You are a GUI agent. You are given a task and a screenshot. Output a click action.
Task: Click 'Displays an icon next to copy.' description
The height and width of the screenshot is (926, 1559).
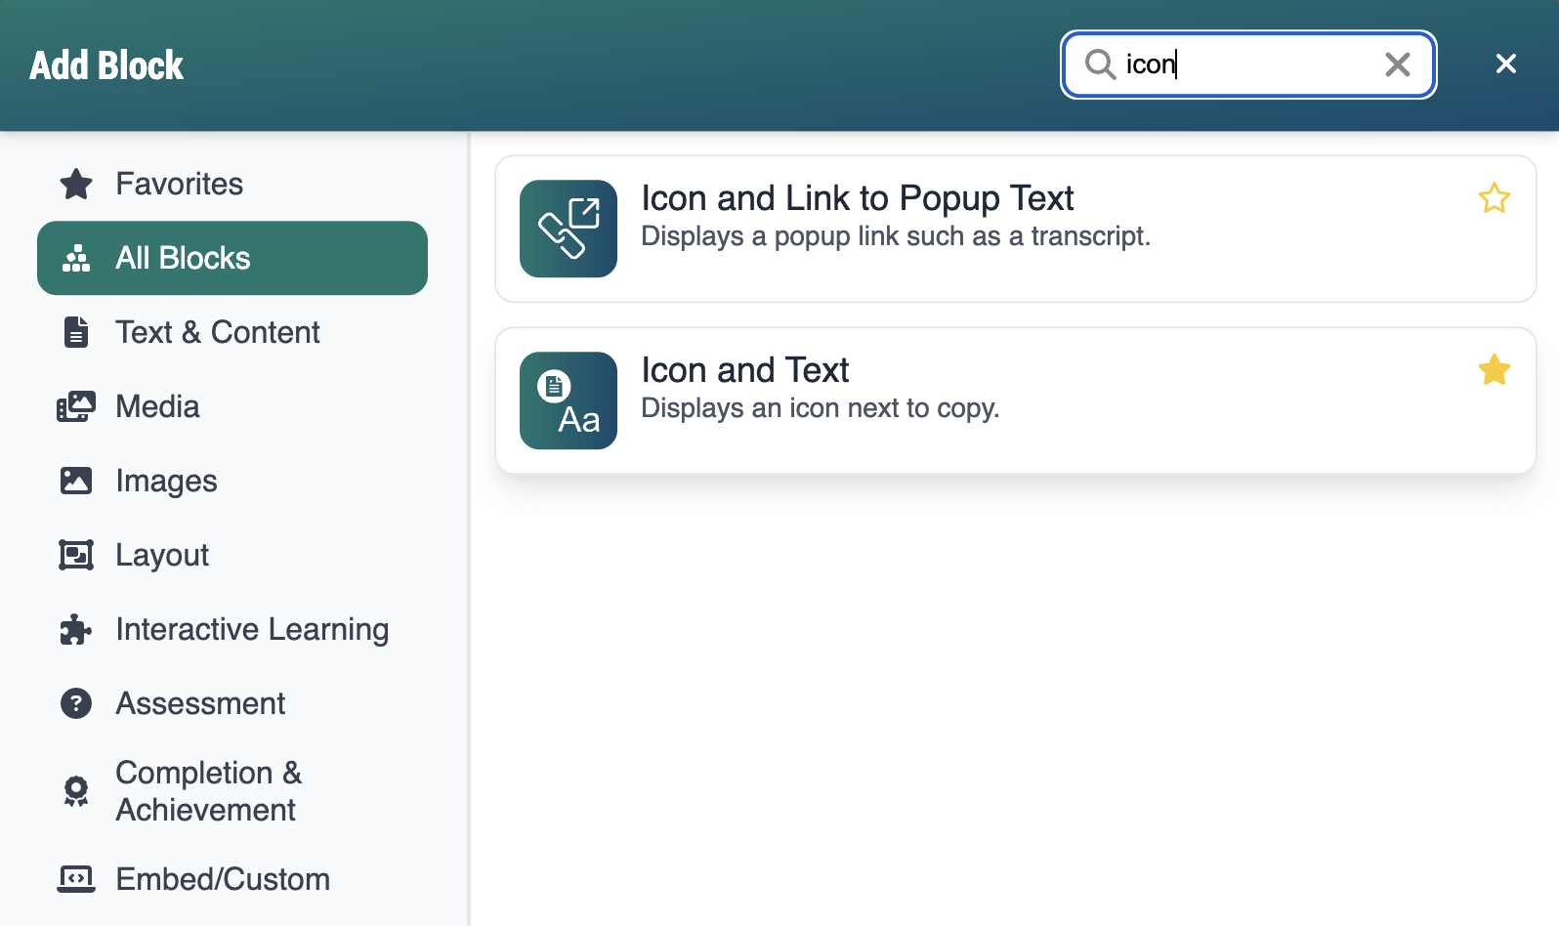point(821,408)
